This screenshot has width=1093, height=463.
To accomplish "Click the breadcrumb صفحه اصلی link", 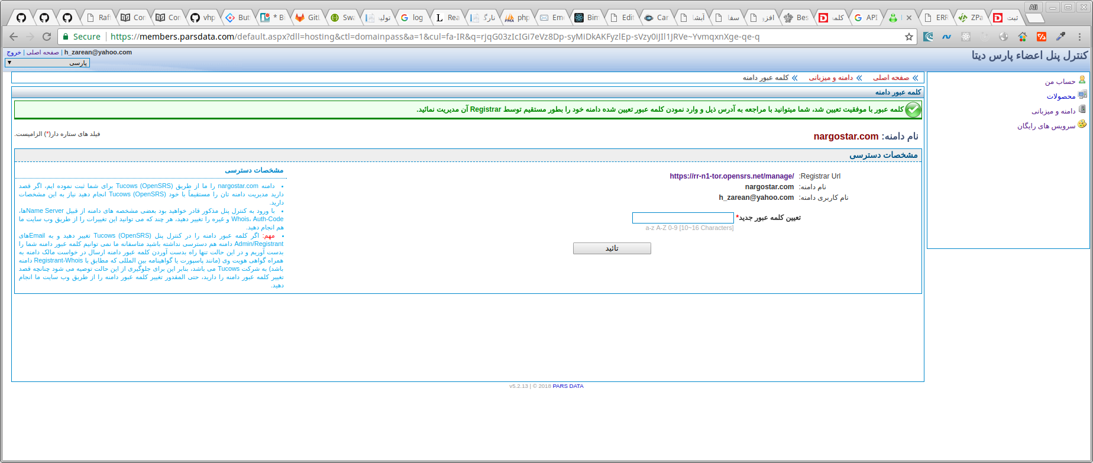I will click(891, 78).
